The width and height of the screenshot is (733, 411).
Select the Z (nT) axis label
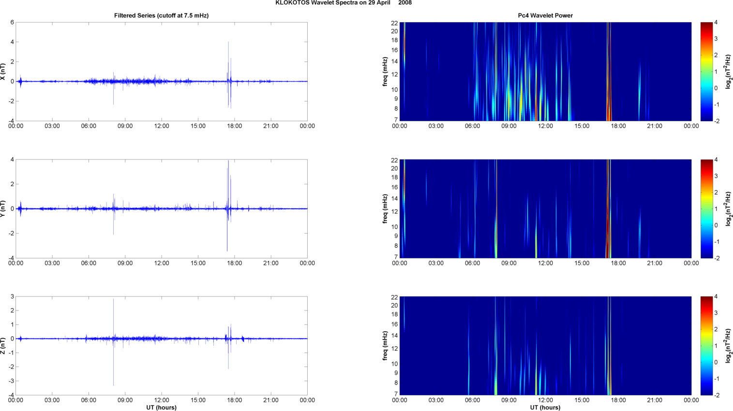(x=3, y=346)
